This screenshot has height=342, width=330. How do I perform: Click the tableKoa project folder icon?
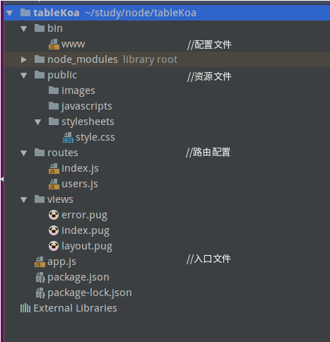25,13
